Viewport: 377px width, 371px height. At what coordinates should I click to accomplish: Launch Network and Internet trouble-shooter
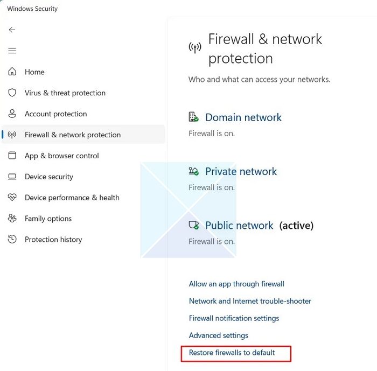pyautogui.click(x=250, y=301)
